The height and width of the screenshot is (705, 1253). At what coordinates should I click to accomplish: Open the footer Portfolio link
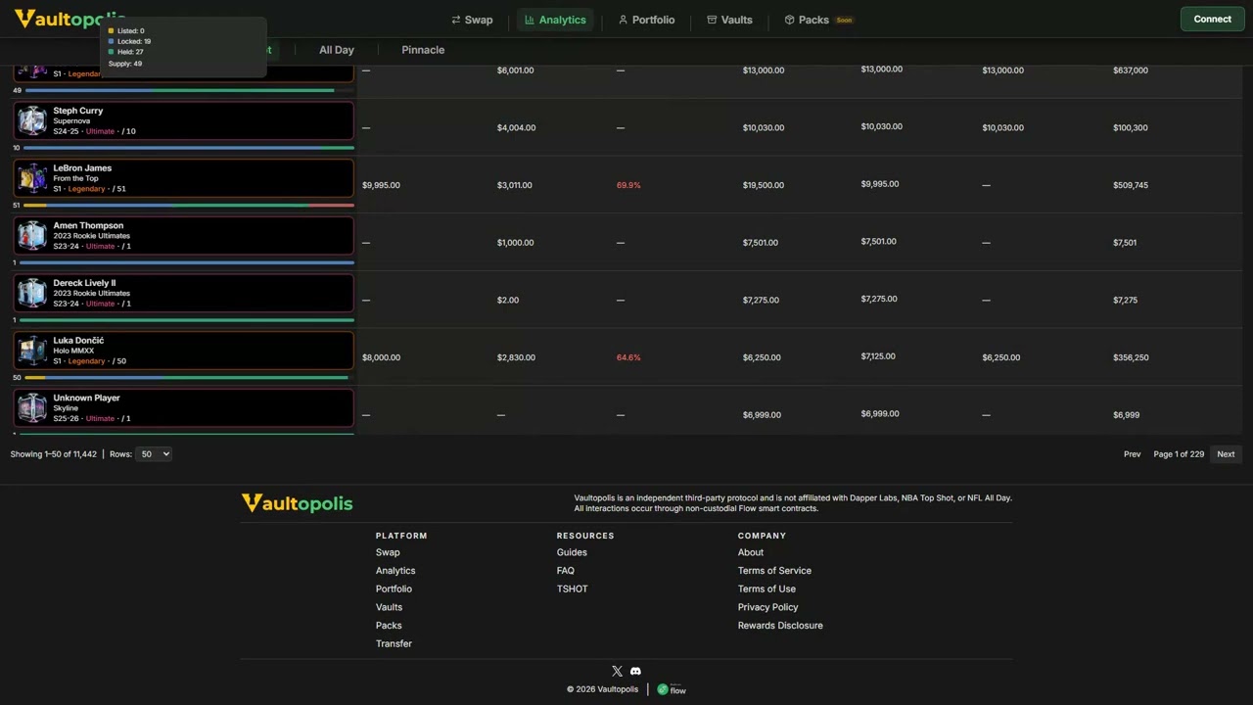tap(394, 589)
